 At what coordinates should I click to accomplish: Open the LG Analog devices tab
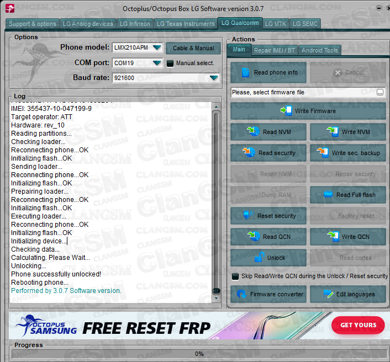(x=88, y=24)
